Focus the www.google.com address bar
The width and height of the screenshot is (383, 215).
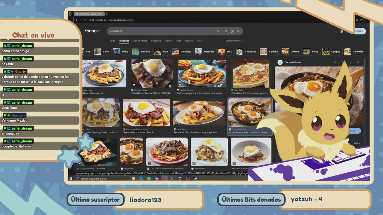pyautogui.click(x=121, y=20)
